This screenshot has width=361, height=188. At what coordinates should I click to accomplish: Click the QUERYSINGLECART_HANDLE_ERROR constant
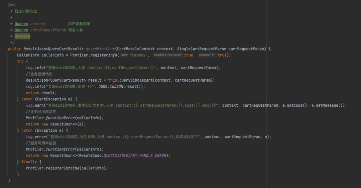pyautogui.click(x=135, y=156)
